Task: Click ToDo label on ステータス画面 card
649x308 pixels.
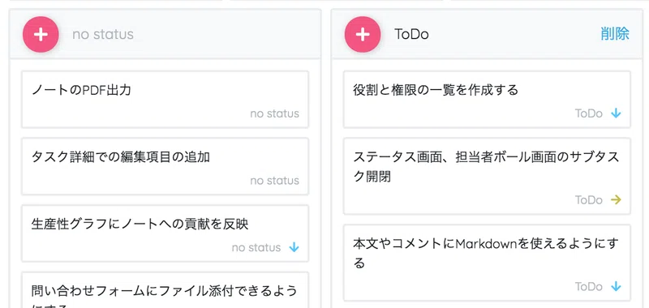Action: coord(589,200)
